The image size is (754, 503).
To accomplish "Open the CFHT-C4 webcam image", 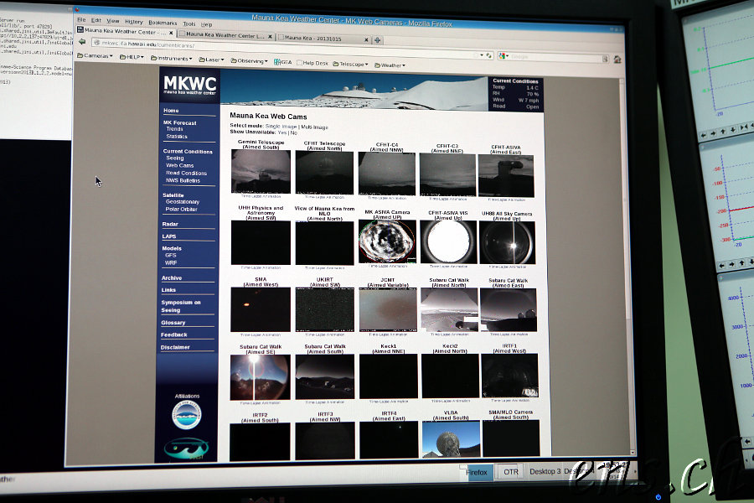I will point(386,174).
